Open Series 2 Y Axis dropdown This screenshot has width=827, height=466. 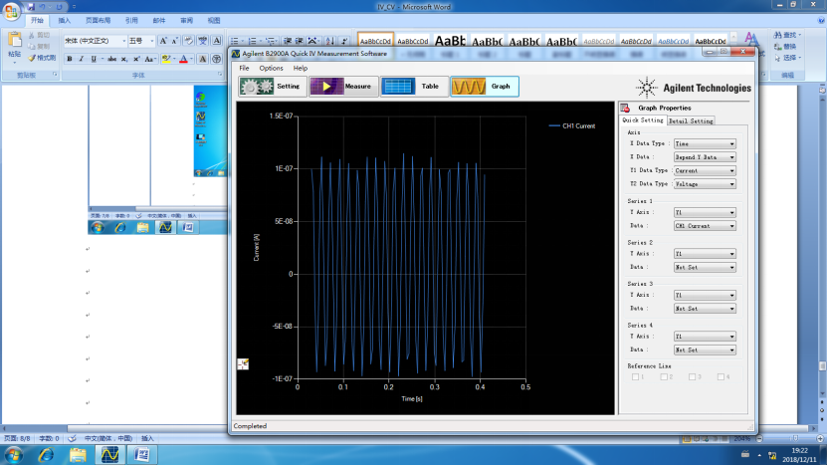pos(705,254)
